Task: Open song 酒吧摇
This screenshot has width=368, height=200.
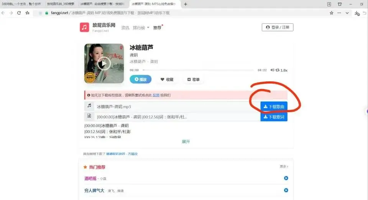Action: [90, 179]
